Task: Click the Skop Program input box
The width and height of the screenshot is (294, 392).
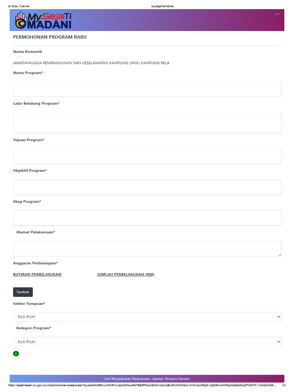Action: pyautogui.click(x=147, y=218)
